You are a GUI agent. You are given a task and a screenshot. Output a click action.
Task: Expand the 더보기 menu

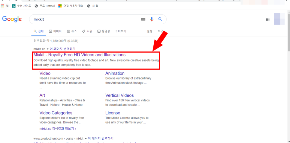click(x=121, y=31)
